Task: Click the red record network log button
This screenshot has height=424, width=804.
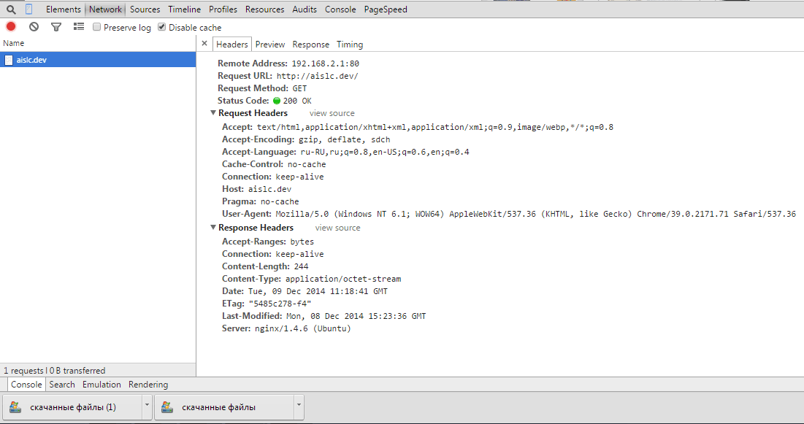Action: (x=11, y=27)
